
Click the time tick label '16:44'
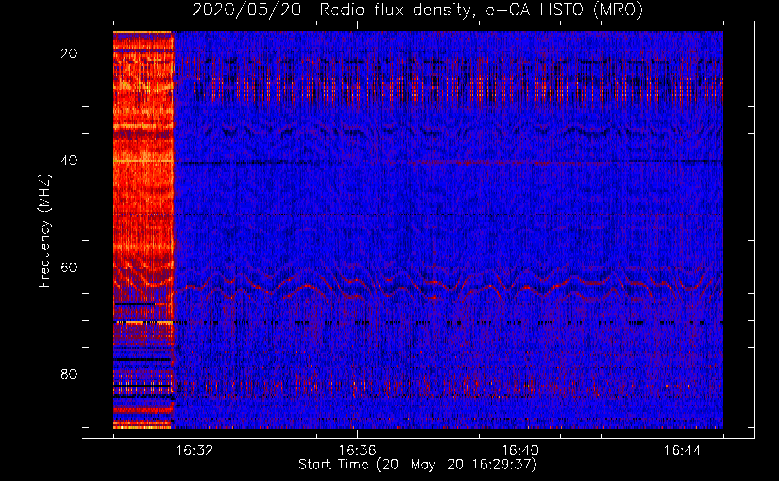pyautogui.click(x=683, y=451)
